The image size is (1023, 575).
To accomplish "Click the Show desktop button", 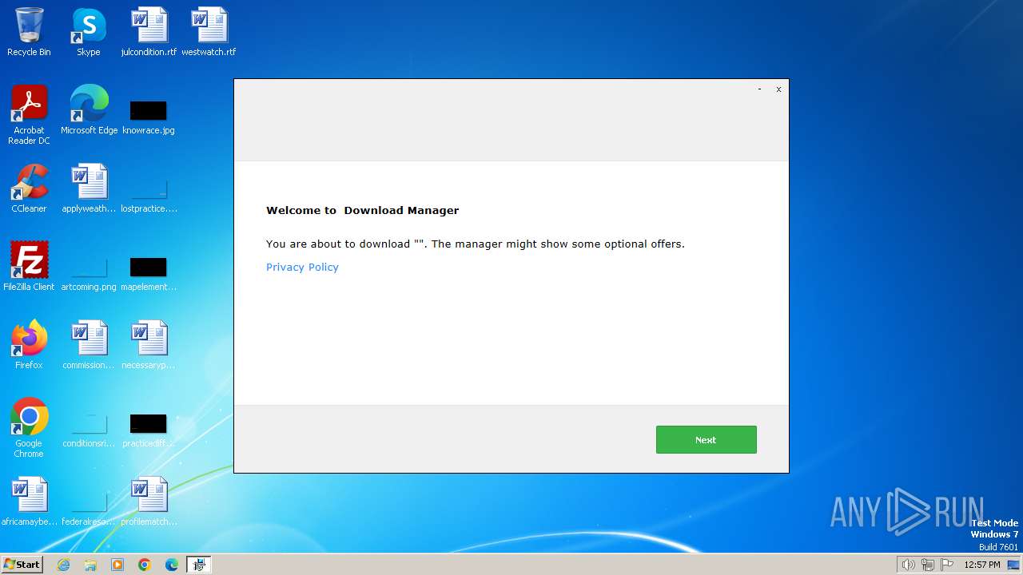I will coord(1013,565).
